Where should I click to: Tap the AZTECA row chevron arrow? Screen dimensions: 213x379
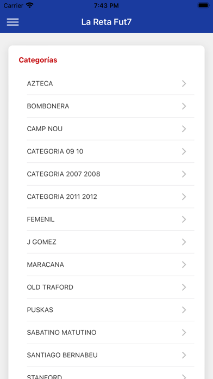coord(184,84)
